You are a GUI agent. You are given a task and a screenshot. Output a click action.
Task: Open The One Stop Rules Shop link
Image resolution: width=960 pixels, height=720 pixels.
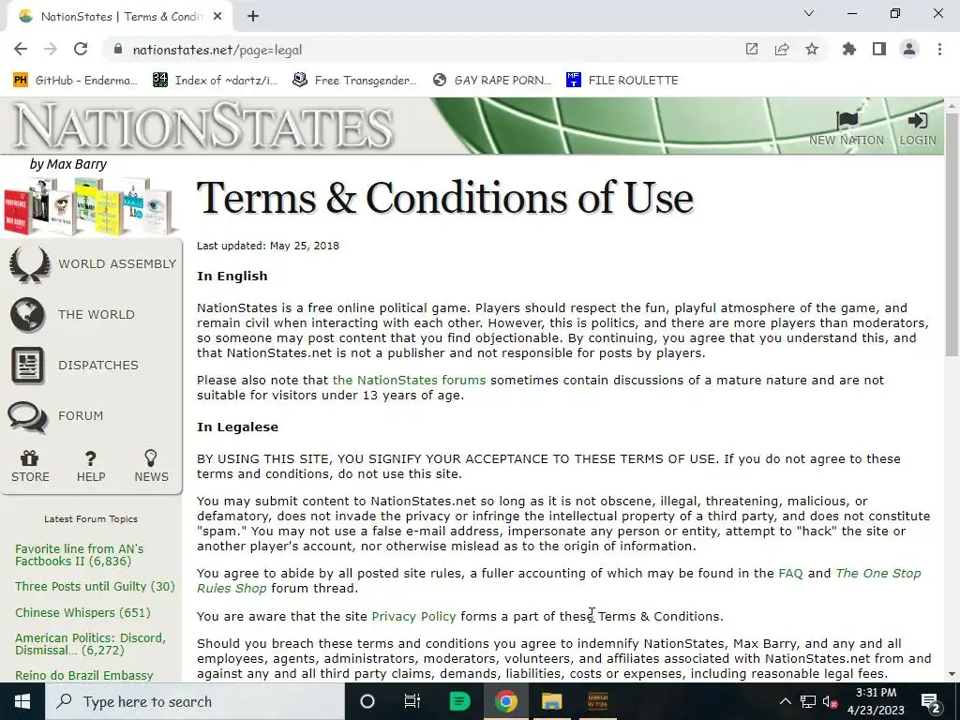point(877,574)
